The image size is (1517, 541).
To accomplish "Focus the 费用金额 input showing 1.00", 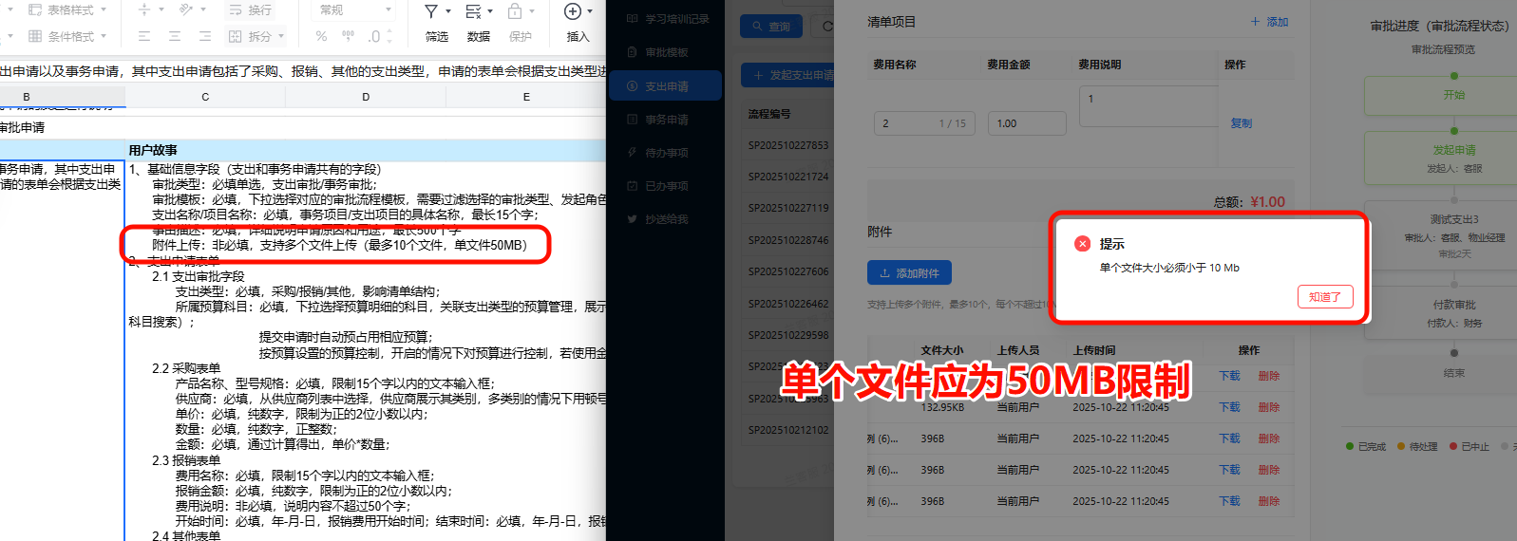I will (1027, 123).
